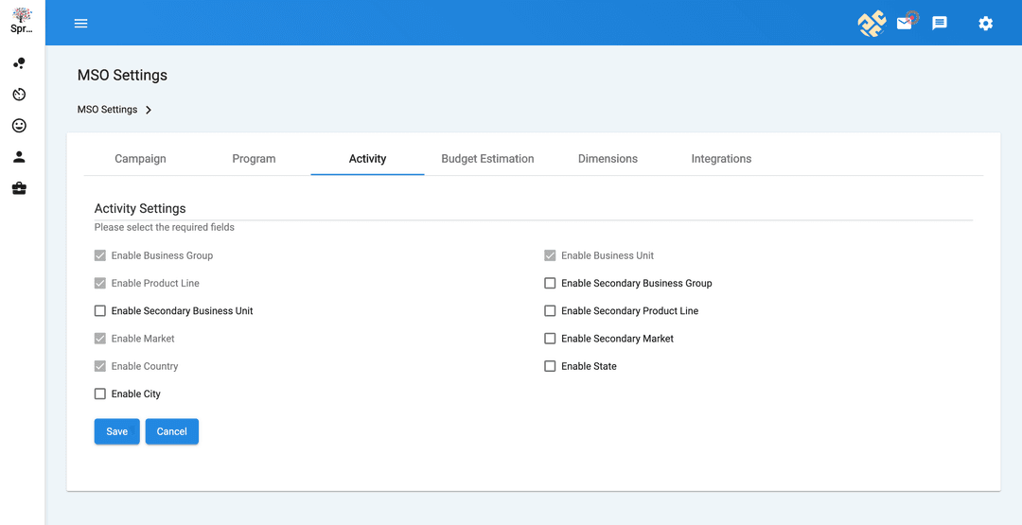Check Enable Secondary Business Group
This screenshot has height=525, width=1022.
pyautogui.click(x=550, y=284)
